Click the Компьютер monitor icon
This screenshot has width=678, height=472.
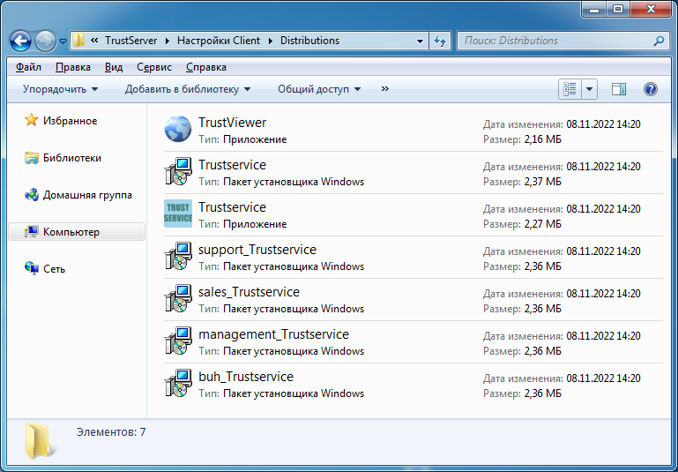point(31,232)
